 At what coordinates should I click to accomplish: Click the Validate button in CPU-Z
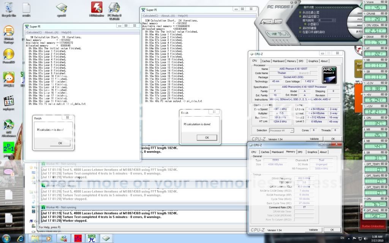(x=314, y=139)
